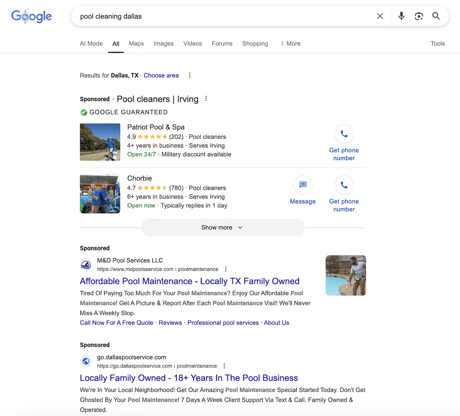Open the Patriot Pool & Spa listing title
This screenshot has height=416, width=460.
[x=156, y=127]
